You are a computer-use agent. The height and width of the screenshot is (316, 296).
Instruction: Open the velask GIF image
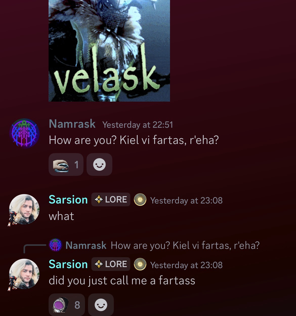(109, 51)
